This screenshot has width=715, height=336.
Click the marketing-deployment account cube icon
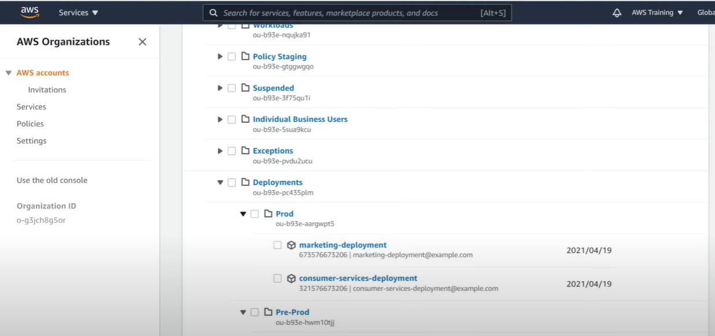coord(292,245)
